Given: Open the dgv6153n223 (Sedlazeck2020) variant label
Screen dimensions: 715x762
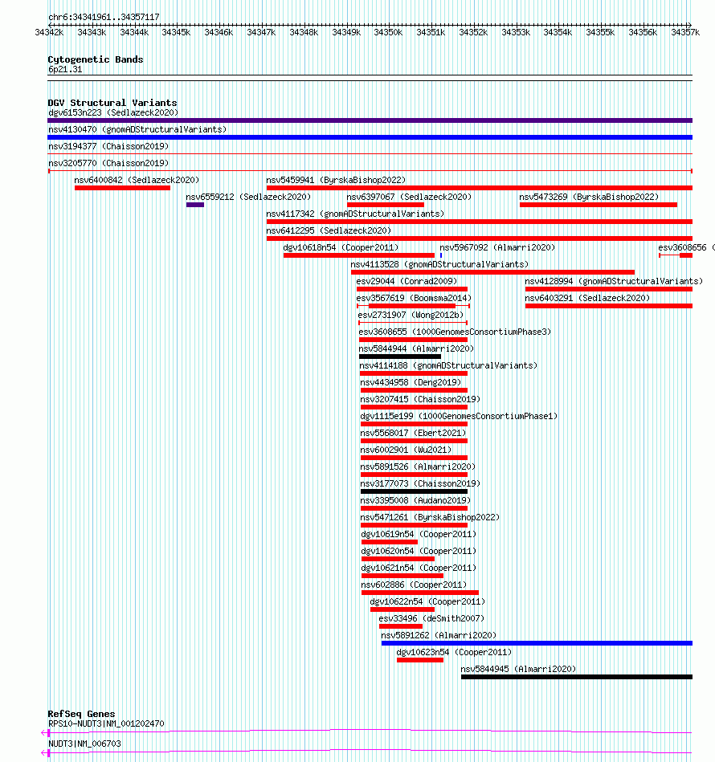Looking at the screenshot, I should (x=113, y=112).
